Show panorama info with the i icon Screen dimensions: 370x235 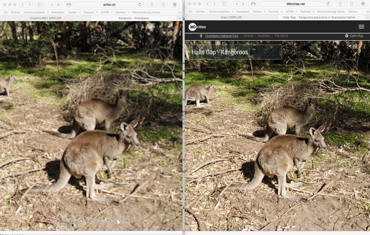click(109, 221)
